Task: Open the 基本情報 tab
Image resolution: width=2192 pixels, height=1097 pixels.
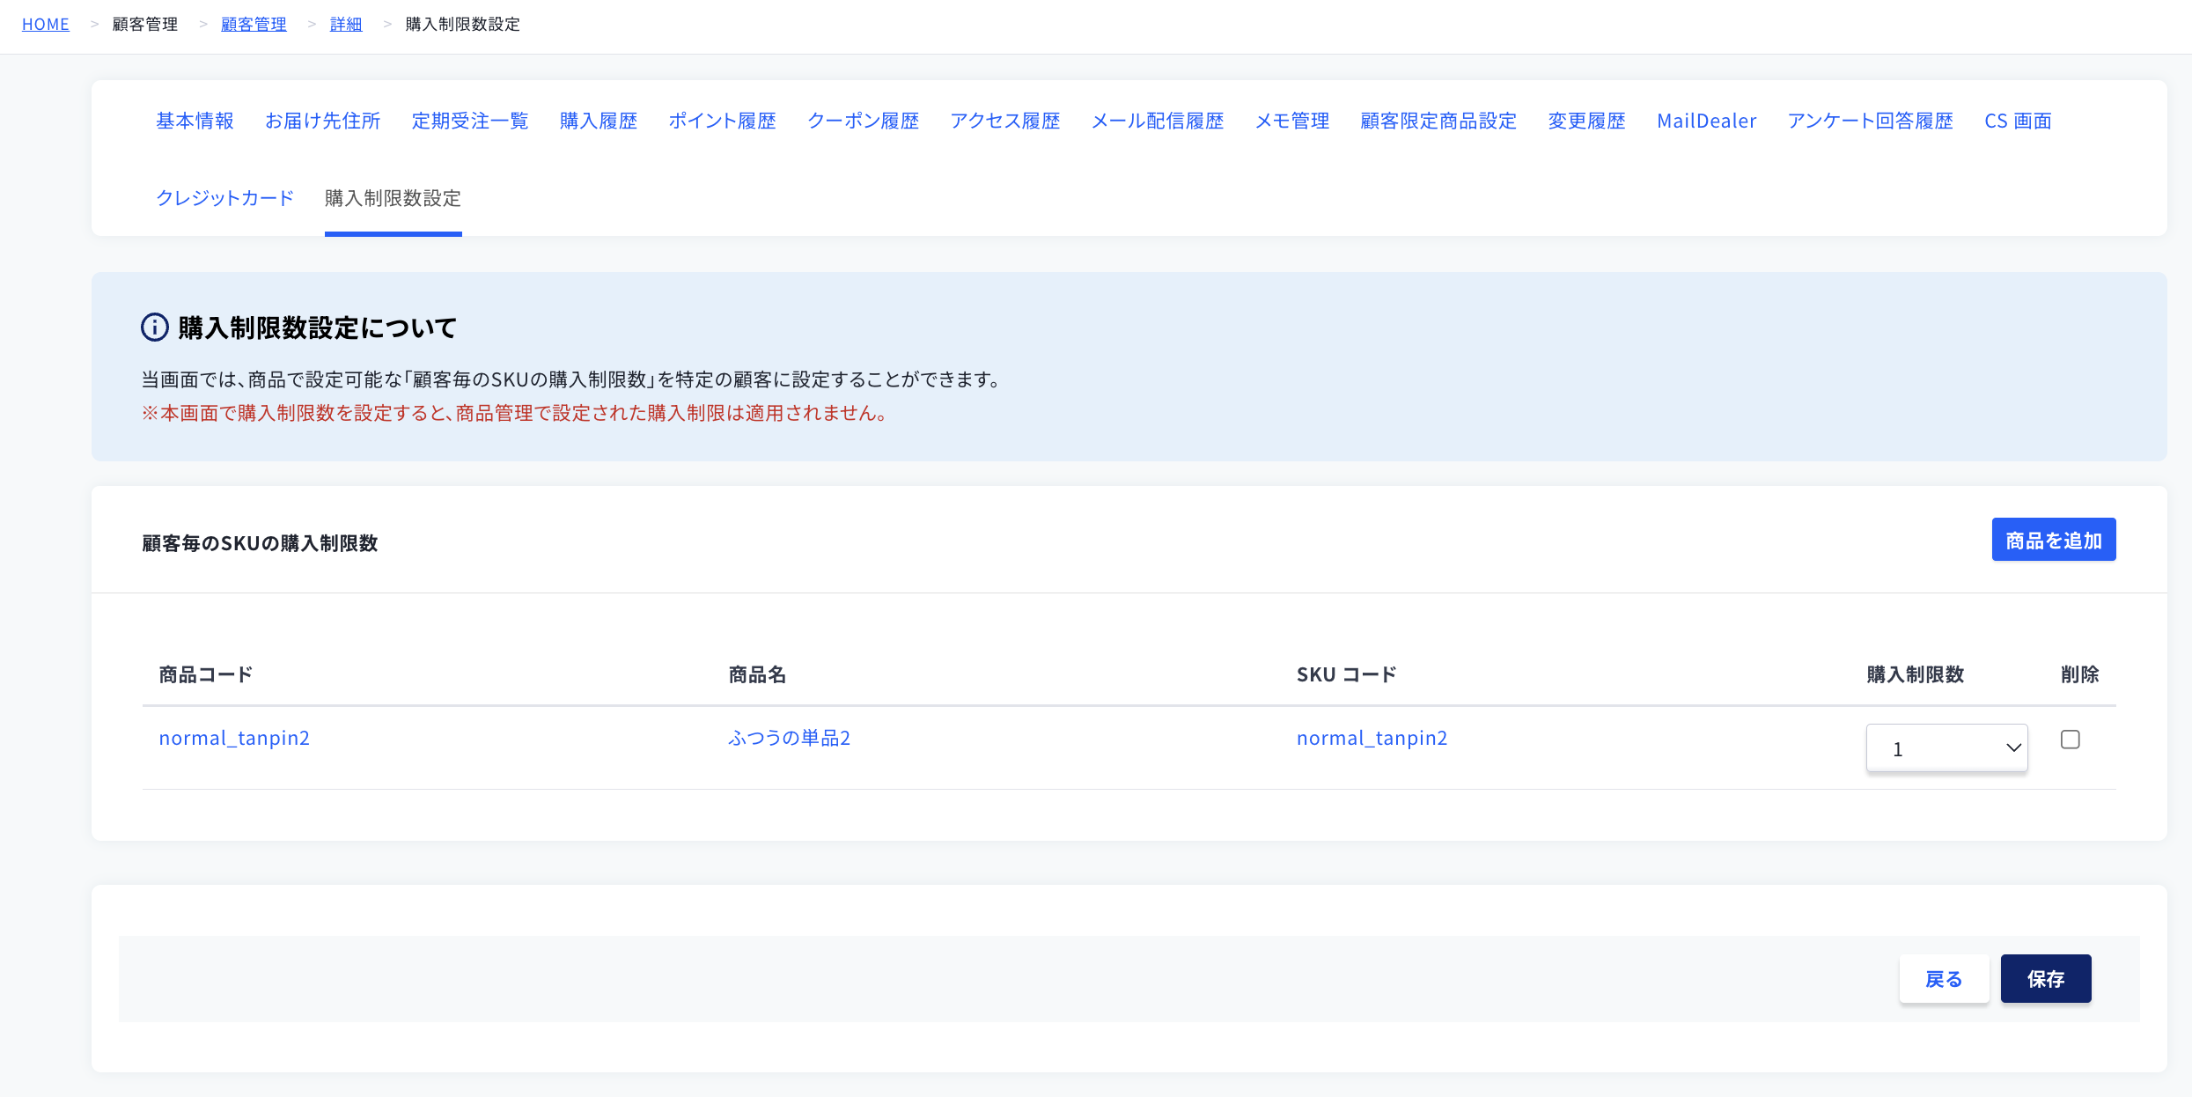Action: pyautogui.click(x=195, y=121)
